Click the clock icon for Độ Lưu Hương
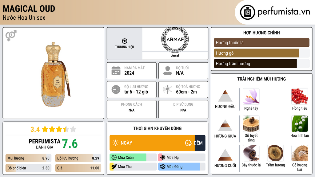The width and height of the screenshot is (315, 177). click(x=116, y=89)
